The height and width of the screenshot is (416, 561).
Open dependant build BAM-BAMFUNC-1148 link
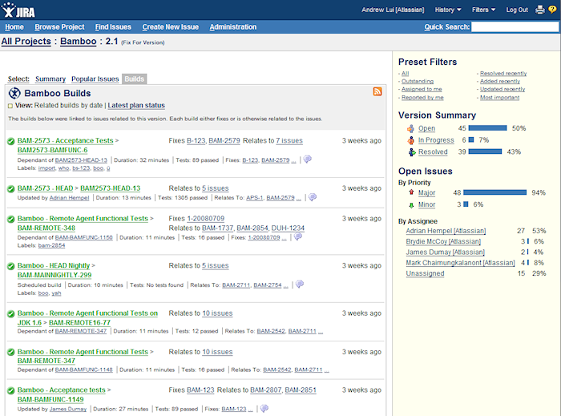point(83,370)
